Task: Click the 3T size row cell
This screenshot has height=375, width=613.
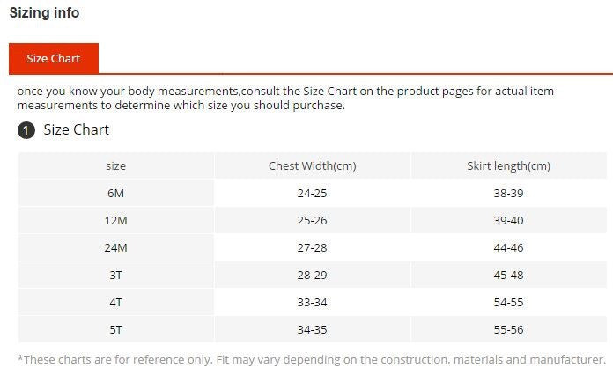Action: tap(115, 275)
